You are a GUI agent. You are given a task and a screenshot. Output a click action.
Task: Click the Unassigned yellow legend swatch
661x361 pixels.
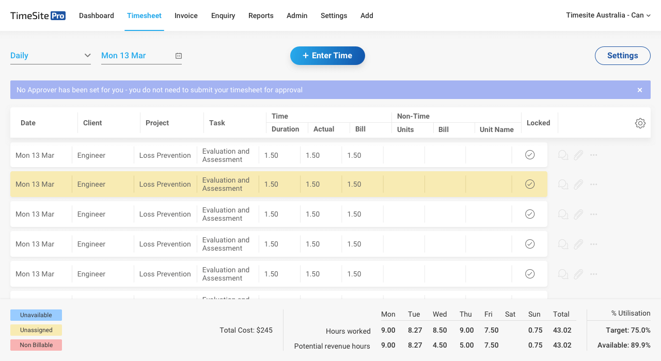[36, 330]
